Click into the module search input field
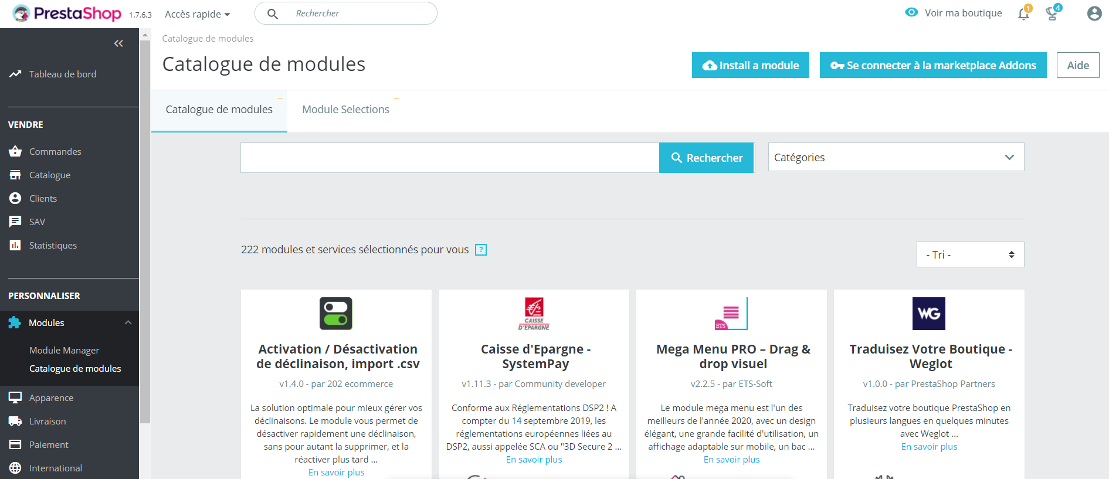This screenshot has width=1109, height=479. point(450,158)
